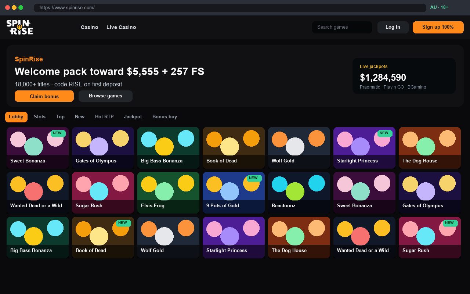Open Book of Dead card tagged NEW
Viewport: 470px width, 294px height.
tap(103, 237)
